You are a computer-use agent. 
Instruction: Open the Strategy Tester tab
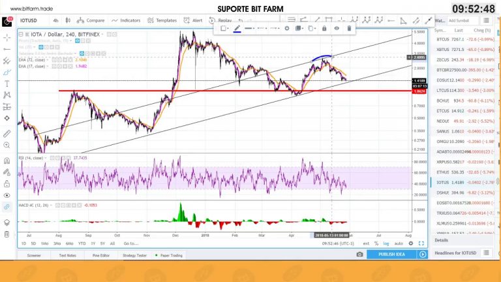pyautogui.click(x=134, y=255)
